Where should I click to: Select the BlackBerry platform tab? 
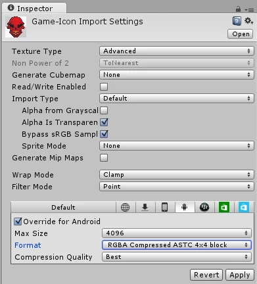204,207
